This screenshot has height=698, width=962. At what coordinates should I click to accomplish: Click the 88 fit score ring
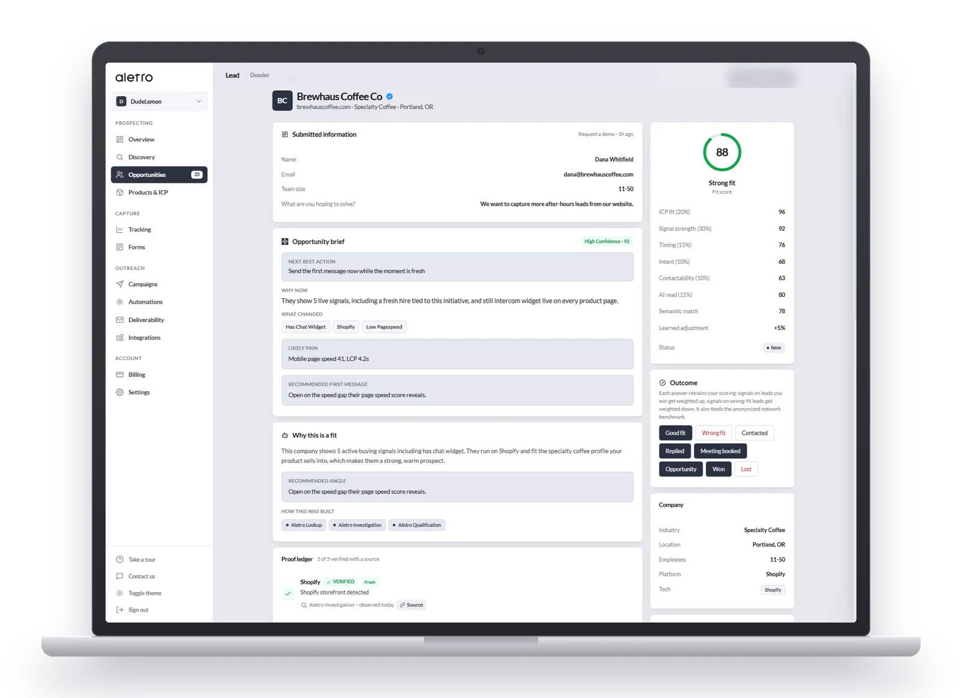(722, 152)
